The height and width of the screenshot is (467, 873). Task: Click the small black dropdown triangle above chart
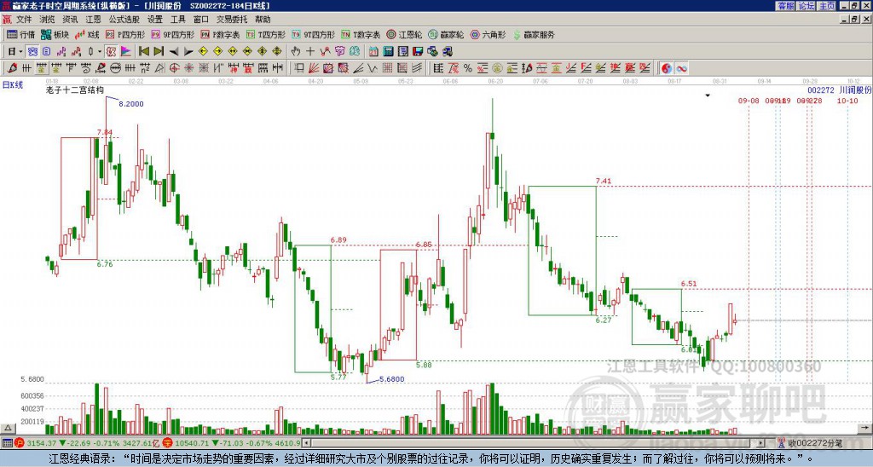click(708, 95)
